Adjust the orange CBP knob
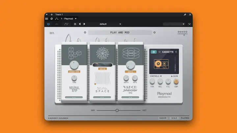Image resolution: width=237 pixels, height=133 pixels. click(176, 81)
